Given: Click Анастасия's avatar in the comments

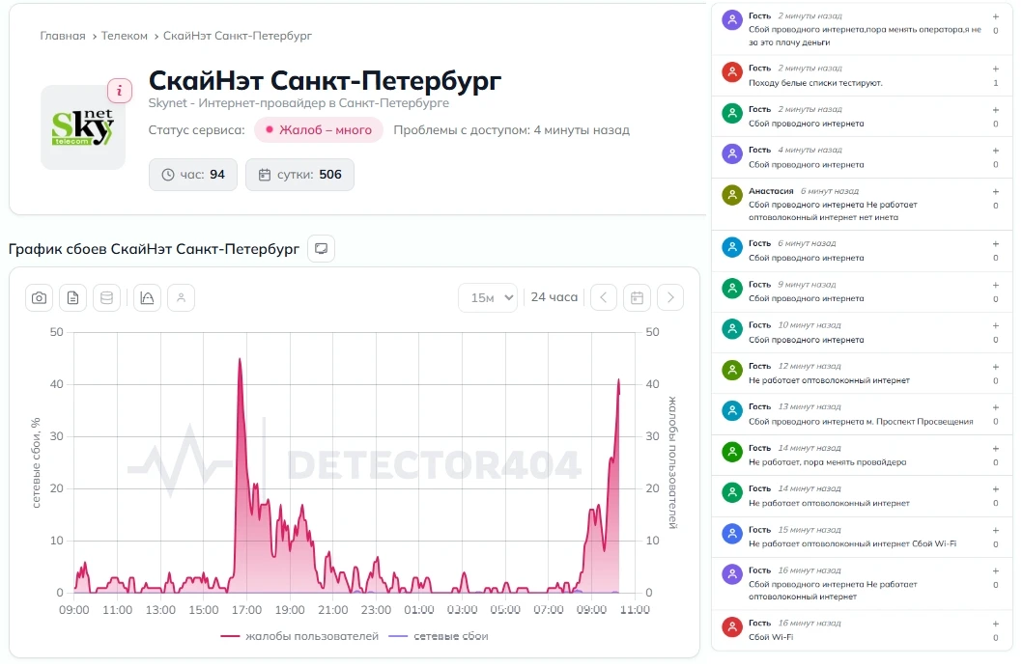Looking at the screenshot, I should 732,195.
